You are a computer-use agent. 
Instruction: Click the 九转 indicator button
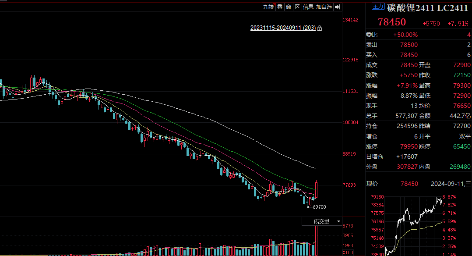268,7
